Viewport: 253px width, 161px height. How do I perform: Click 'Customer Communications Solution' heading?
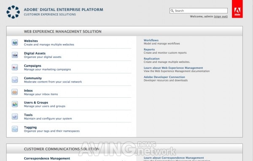point(62,149)
